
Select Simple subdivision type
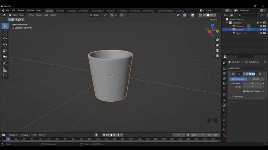(256, 79)
